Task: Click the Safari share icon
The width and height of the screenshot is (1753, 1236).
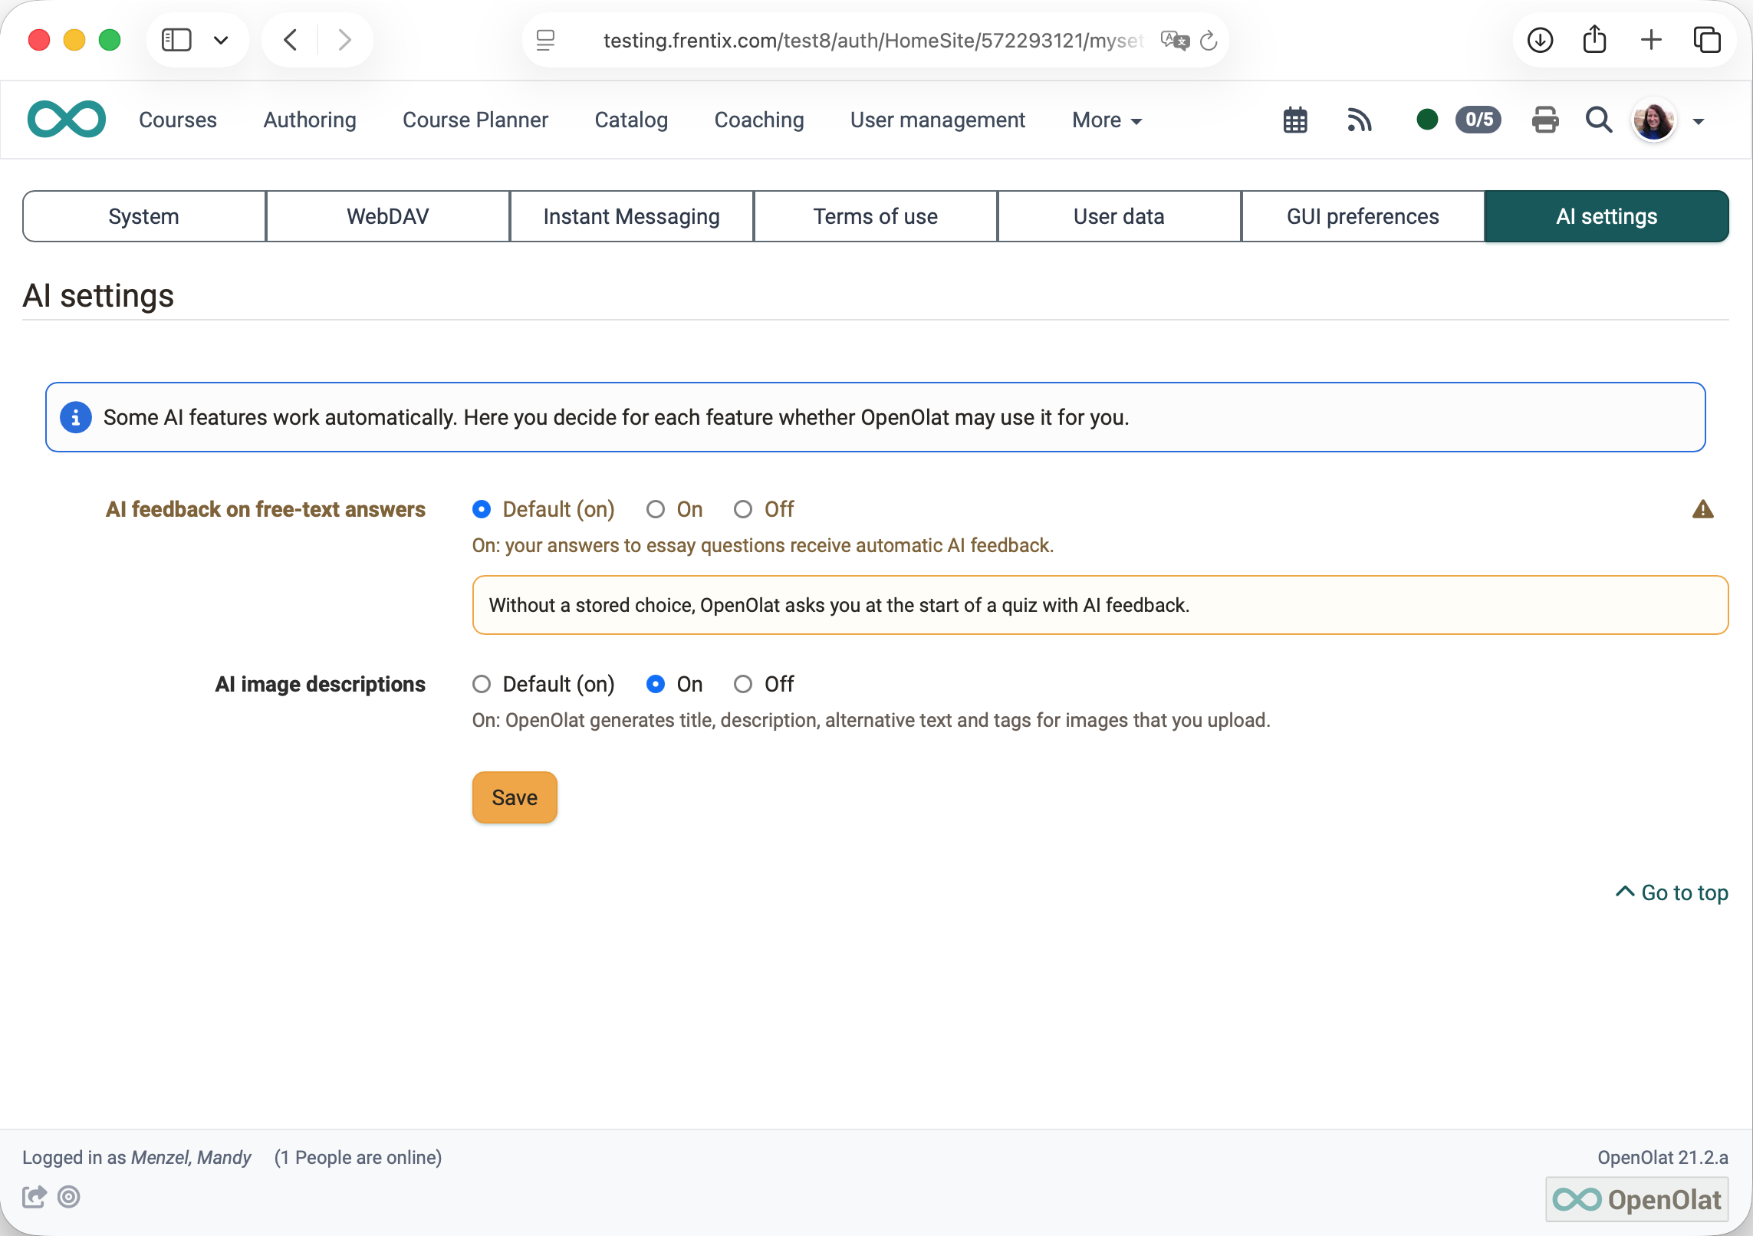Action: click(1595, 40)
